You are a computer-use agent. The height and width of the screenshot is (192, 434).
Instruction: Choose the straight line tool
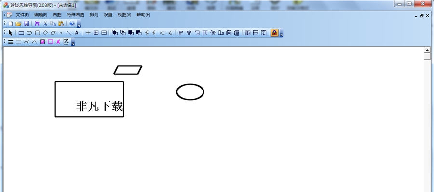(68, 33)
